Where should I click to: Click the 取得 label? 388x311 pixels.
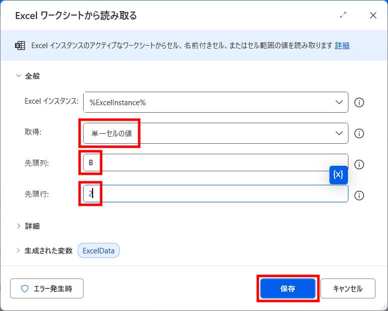[x=33, y=132]
